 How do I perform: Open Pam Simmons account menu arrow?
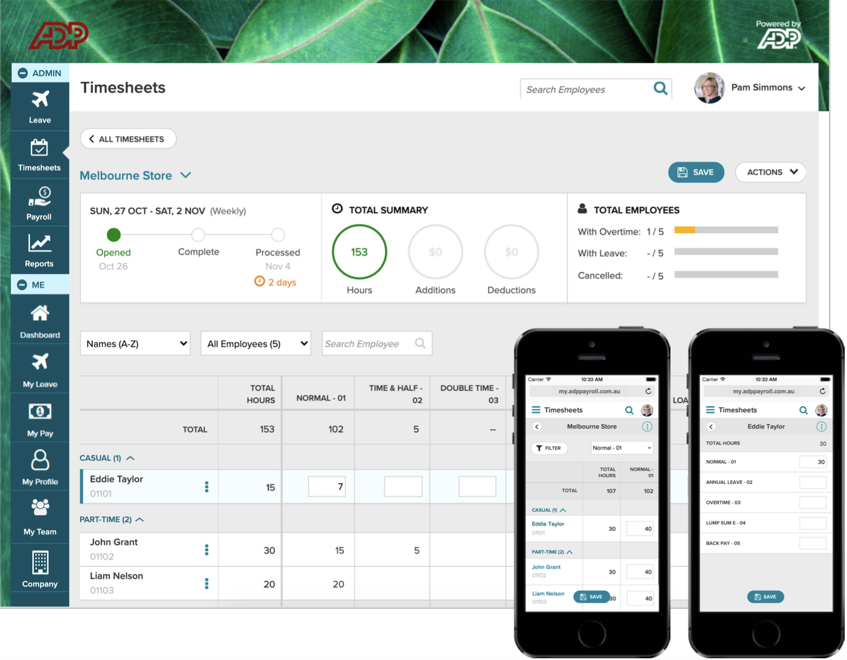click(x=802, y=89)
